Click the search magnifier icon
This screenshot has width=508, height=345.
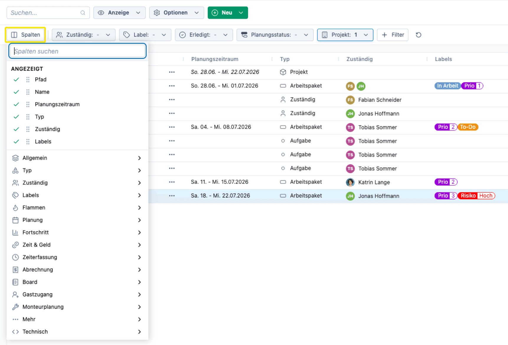pyautogui.click(x=83, y=13)
